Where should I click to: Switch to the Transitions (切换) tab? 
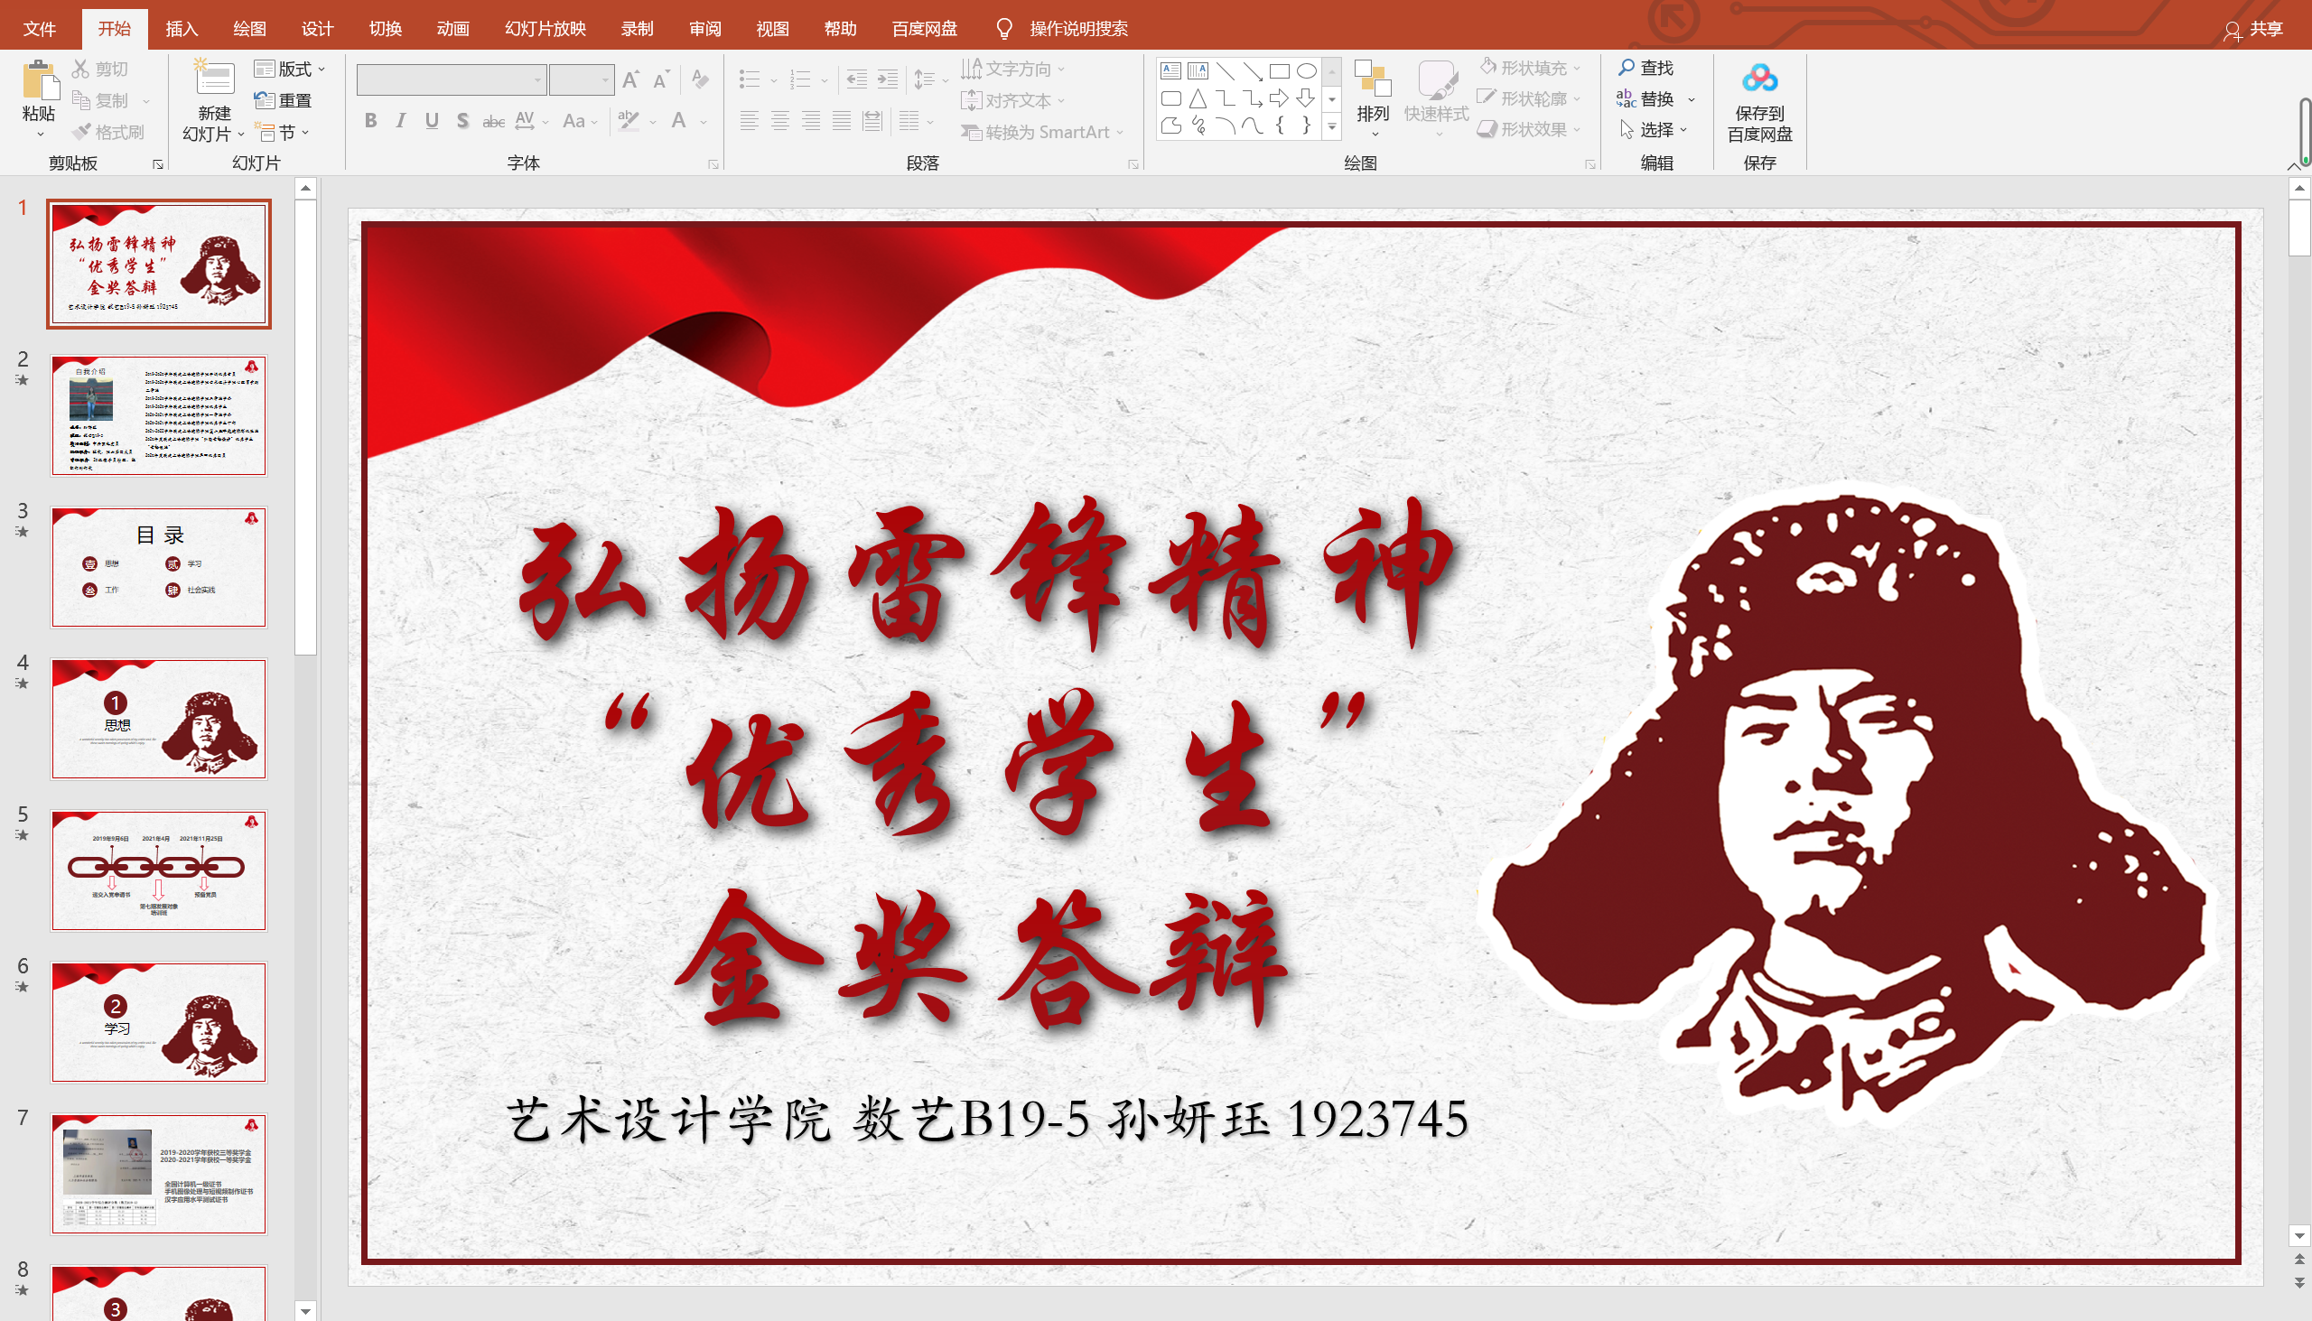click(385, 29)
